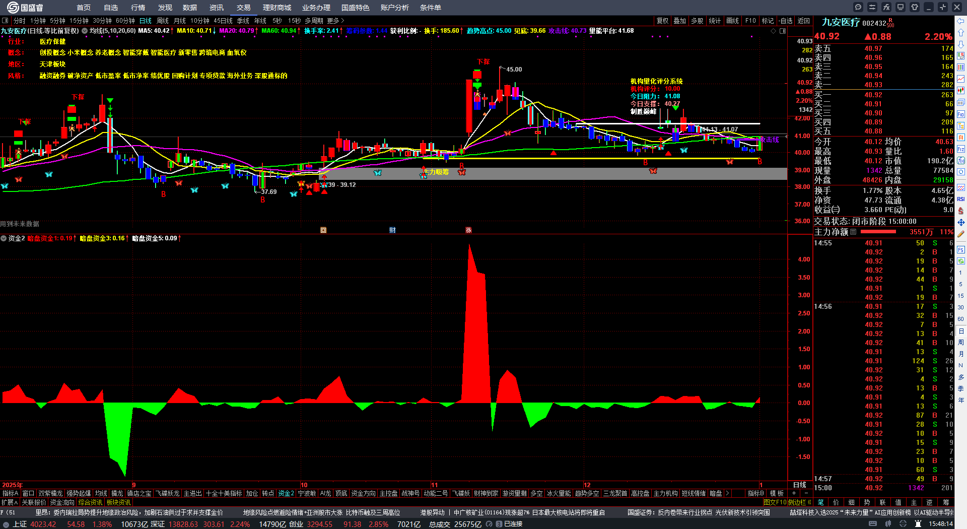Image resolution: width=967 pixels, height=529 pixels.
Task: Open the 理财商城 menu
Action: 277,8
